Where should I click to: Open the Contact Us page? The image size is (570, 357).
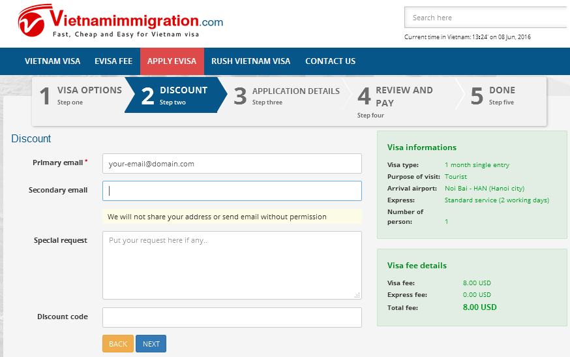point(330,61)
